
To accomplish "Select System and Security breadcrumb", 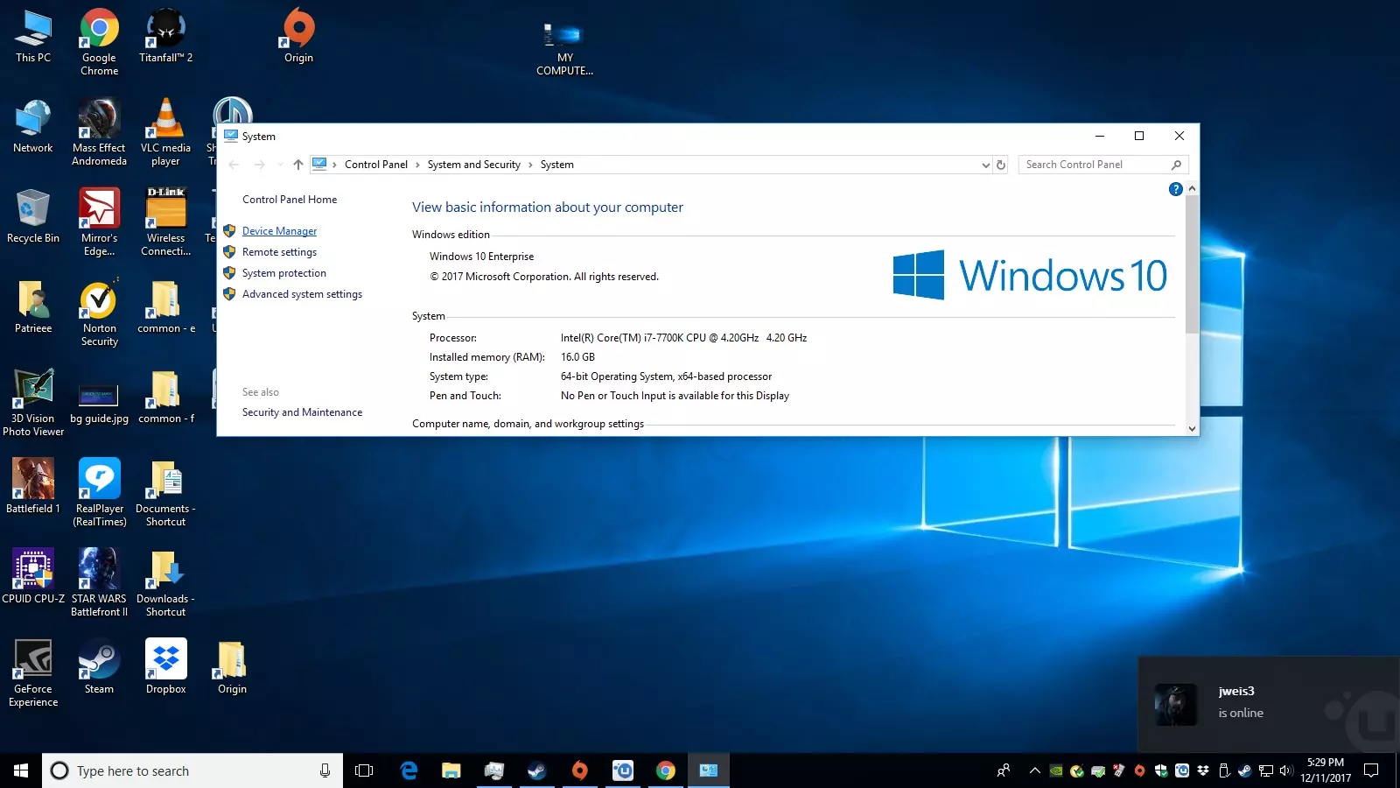I will click(473, 165).
